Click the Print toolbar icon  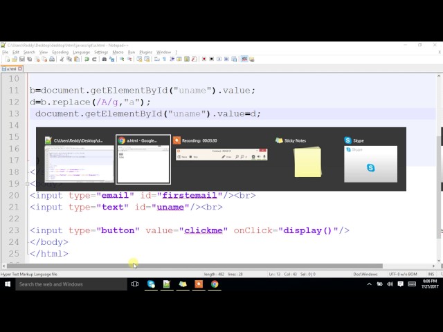coord(53,59)
